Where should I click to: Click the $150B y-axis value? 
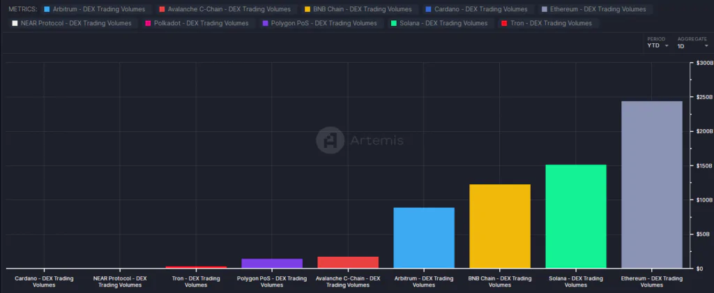point(704,165)
